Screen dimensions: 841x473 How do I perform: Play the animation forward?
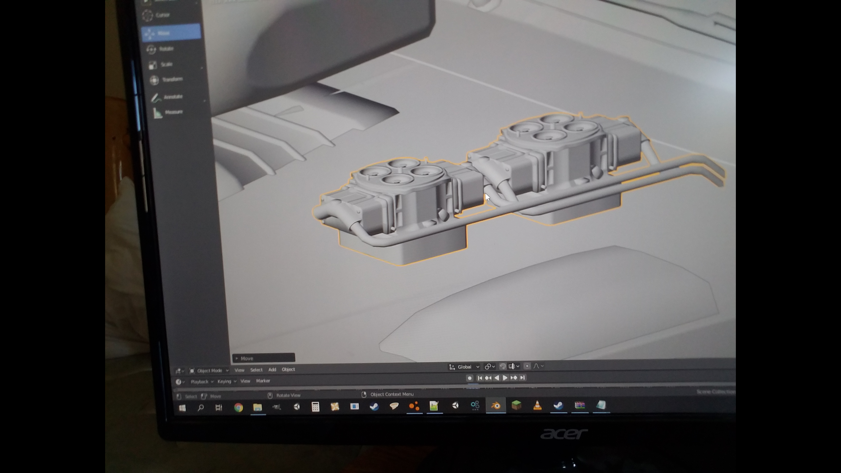[x=505, y=378]
